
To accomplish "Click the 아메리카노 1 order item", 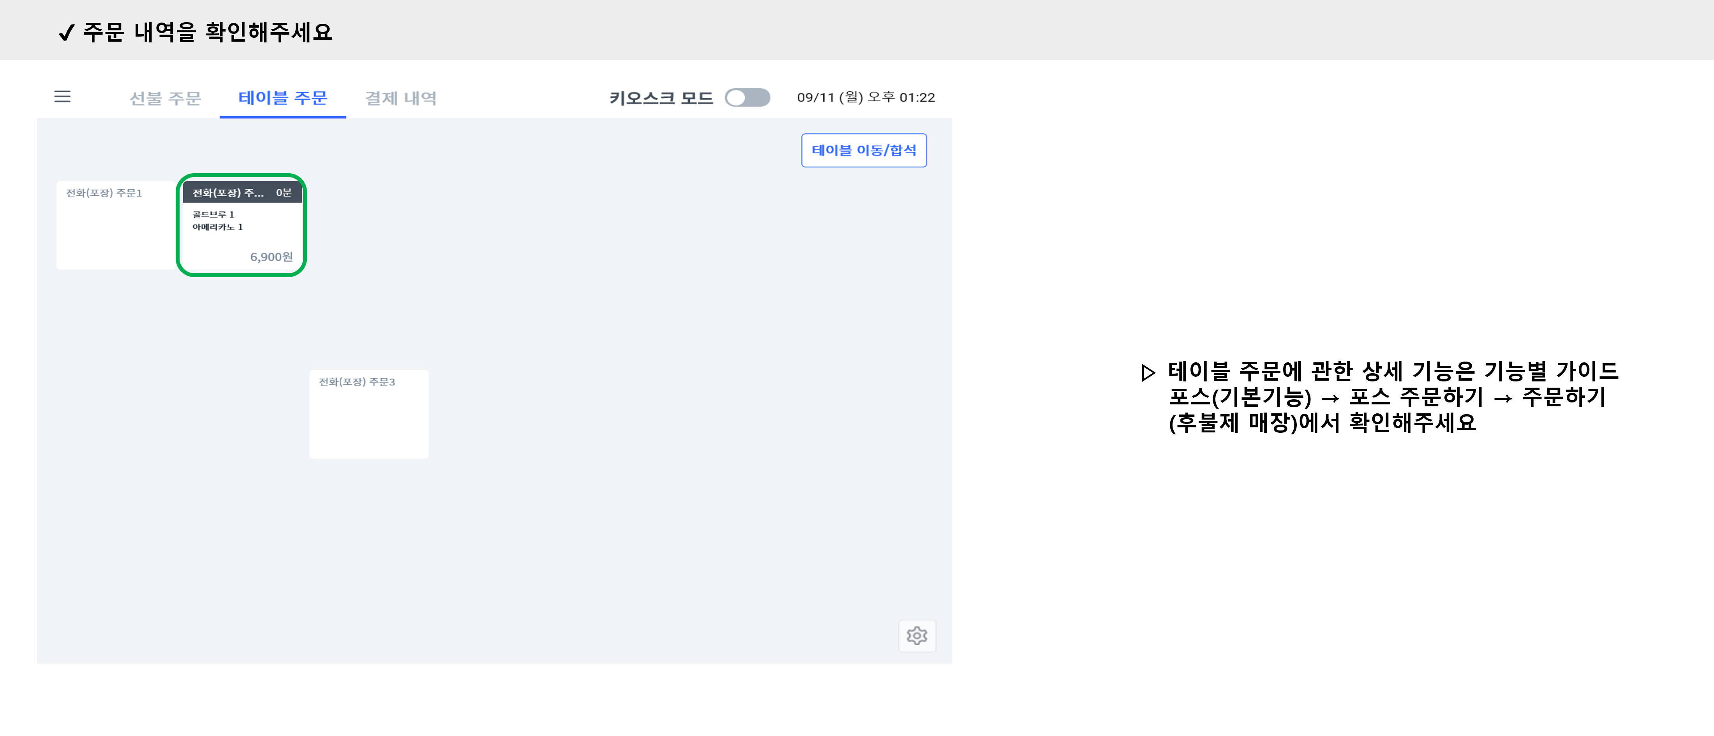I will [218, 227].
